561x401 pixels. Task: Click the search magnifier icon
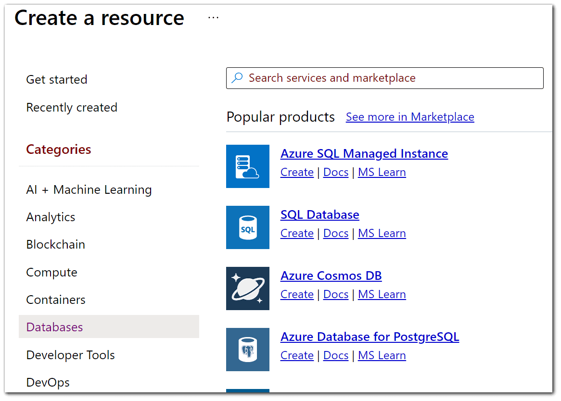(x=237, y=77)
